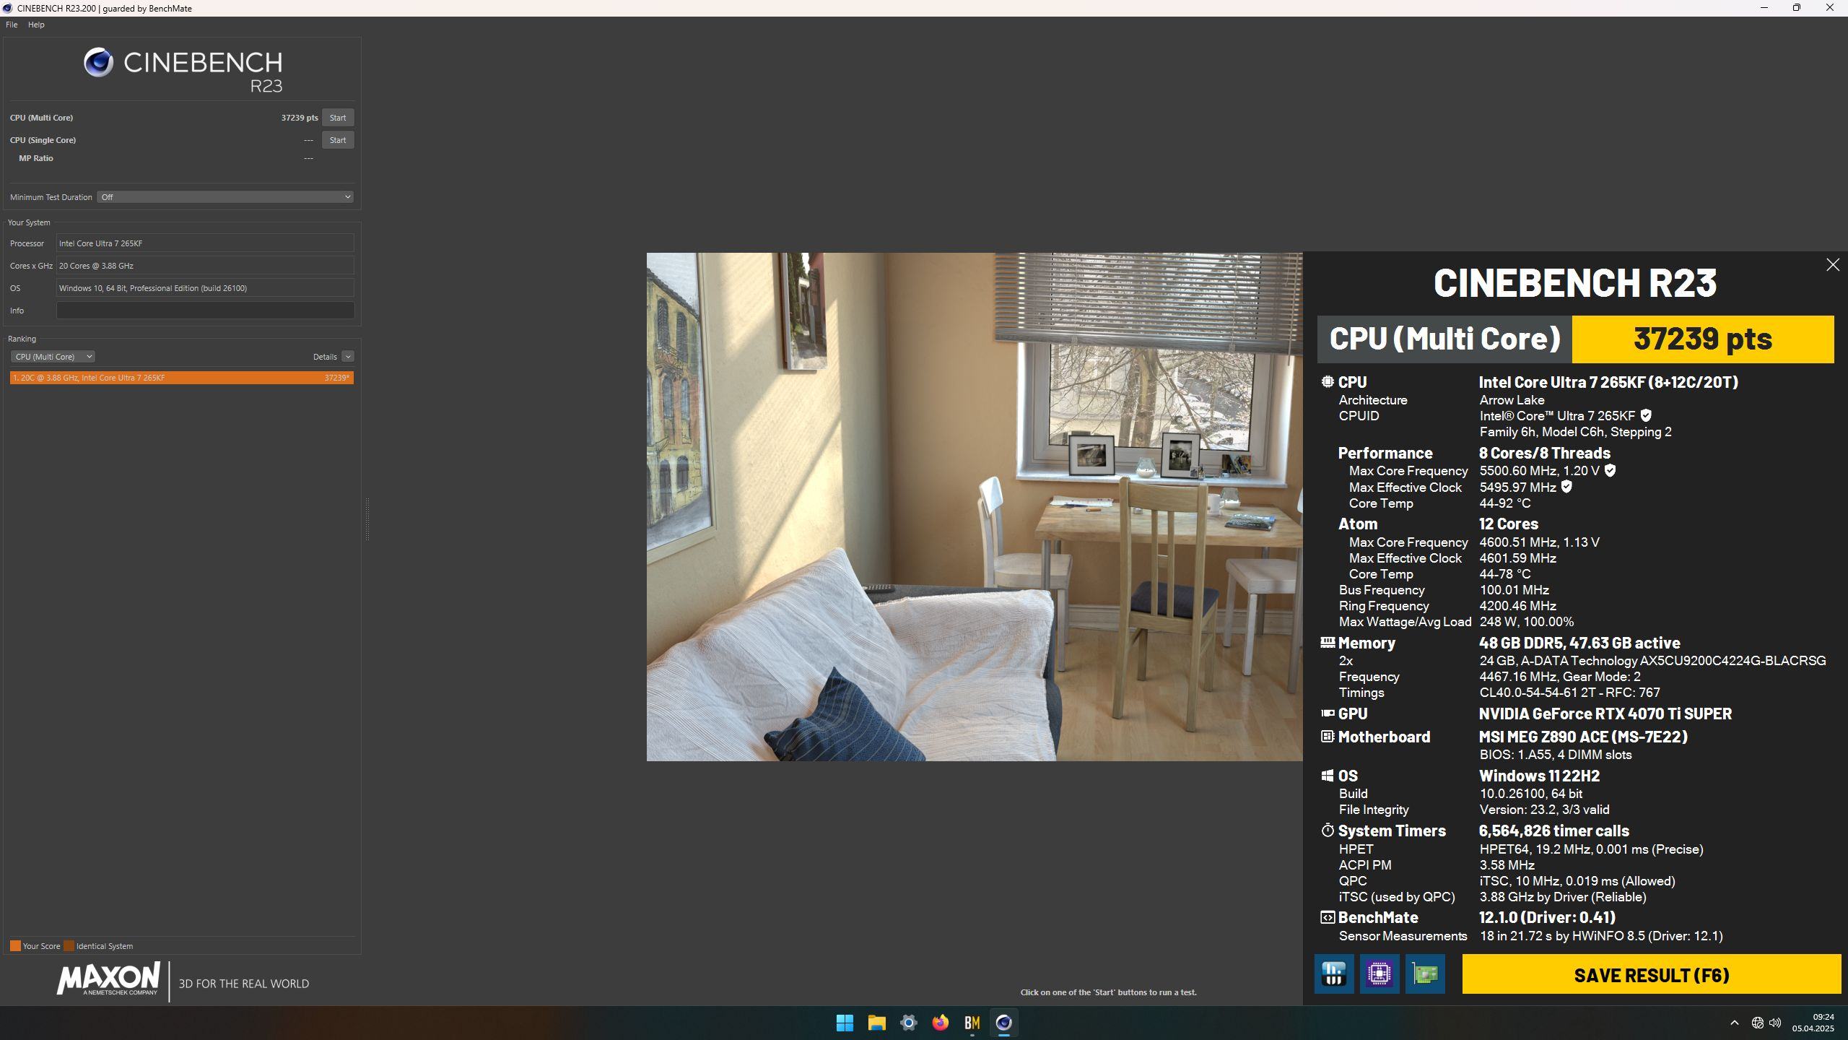Open the Windows Start menu
The height and width of the screenshot is (1040, 1848).
coord(845,1023)
